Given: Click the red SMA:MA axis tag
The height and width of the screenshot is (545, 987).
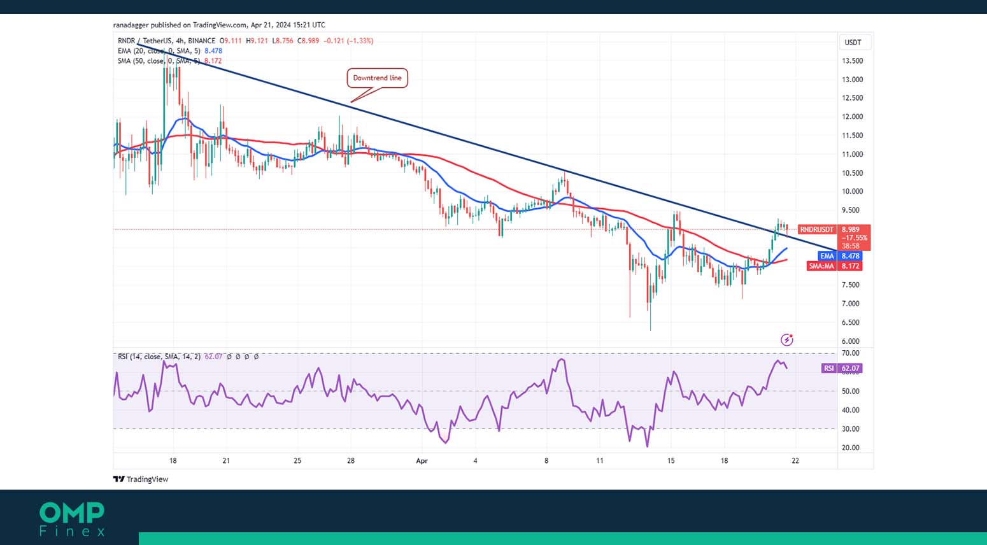Looking at the screenshot, I should pyautogui.click(x=821, y=266).
